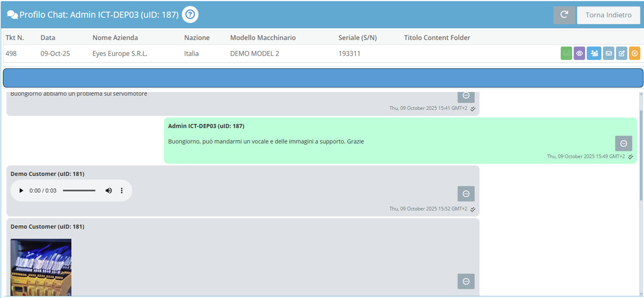Open the audio player three-dot options menu
This screenshot has width=644, height=298.
(122, 191)
